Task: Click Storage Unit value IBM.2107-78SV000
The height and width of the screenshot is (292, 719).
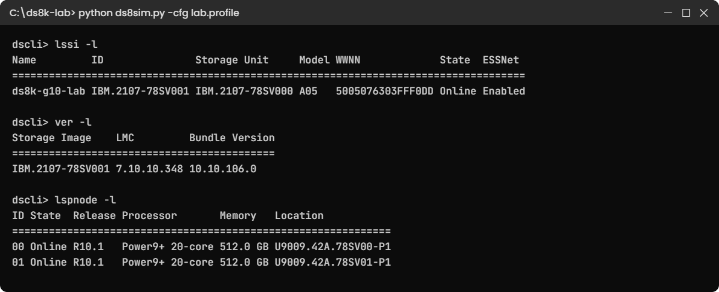Action: tap(244, 91)
